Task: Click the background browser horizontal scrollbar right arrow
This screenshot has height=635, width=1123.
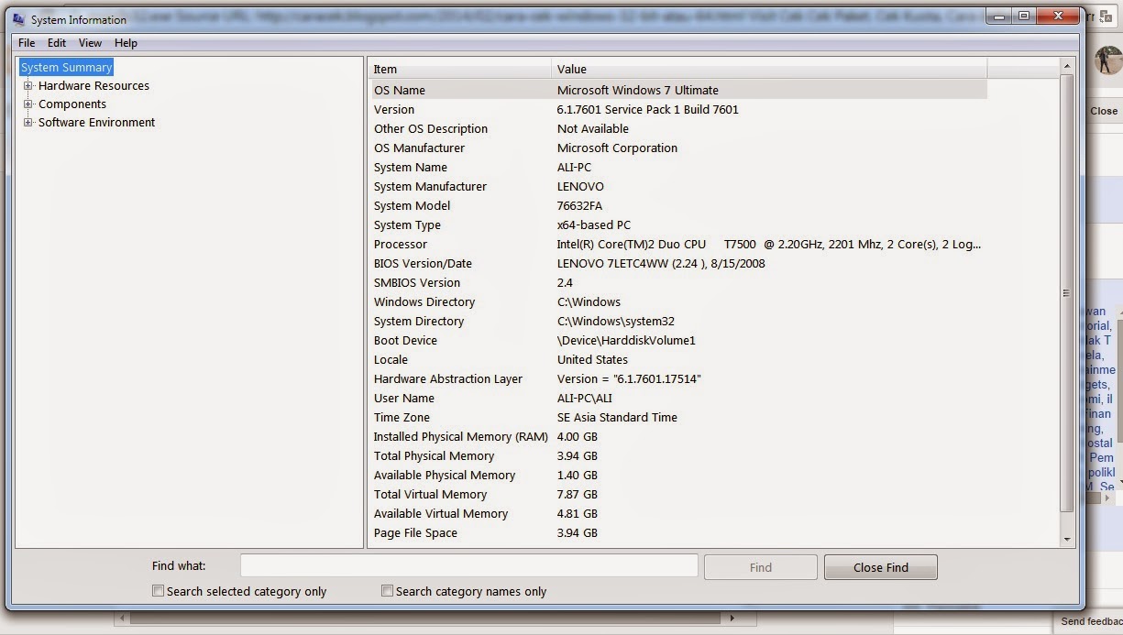Action: 731,619
